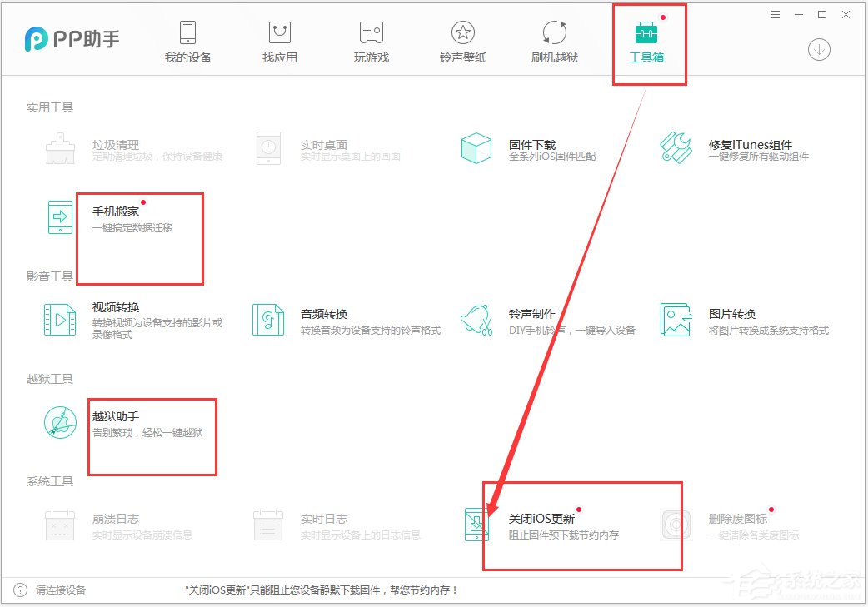868x607 pixels.
Task: Click the 图片转换 picture icon
Action: [676, 319]
